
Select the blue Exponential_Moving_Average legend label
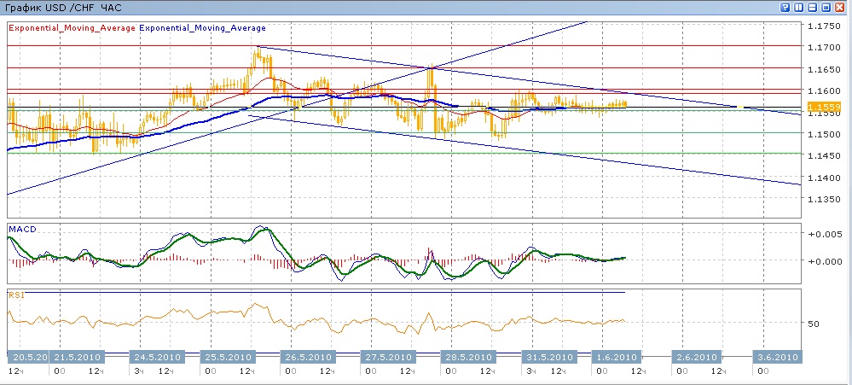[x=201, y=27]
